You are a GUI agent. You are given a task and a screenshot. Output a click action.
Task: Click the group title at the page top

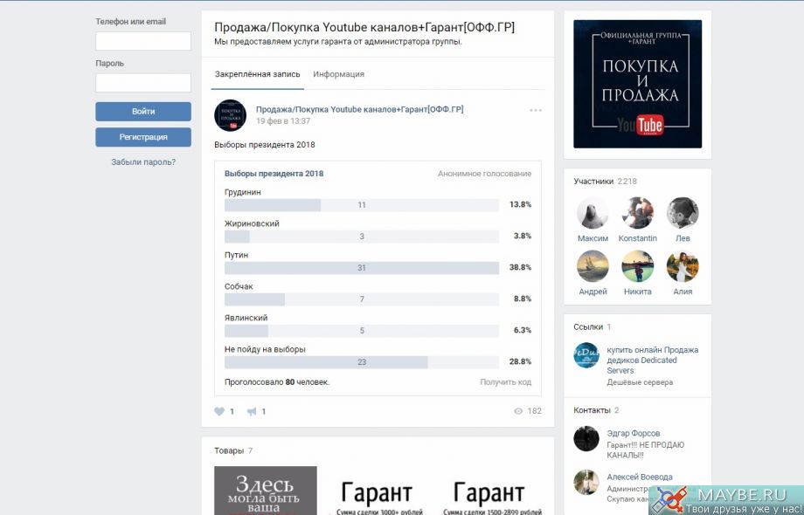click(x=364, y=27)
